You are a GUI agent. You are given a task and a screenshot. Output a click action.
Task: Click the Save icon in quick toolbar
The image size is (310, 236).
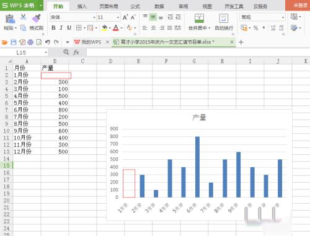click(14, 42)
